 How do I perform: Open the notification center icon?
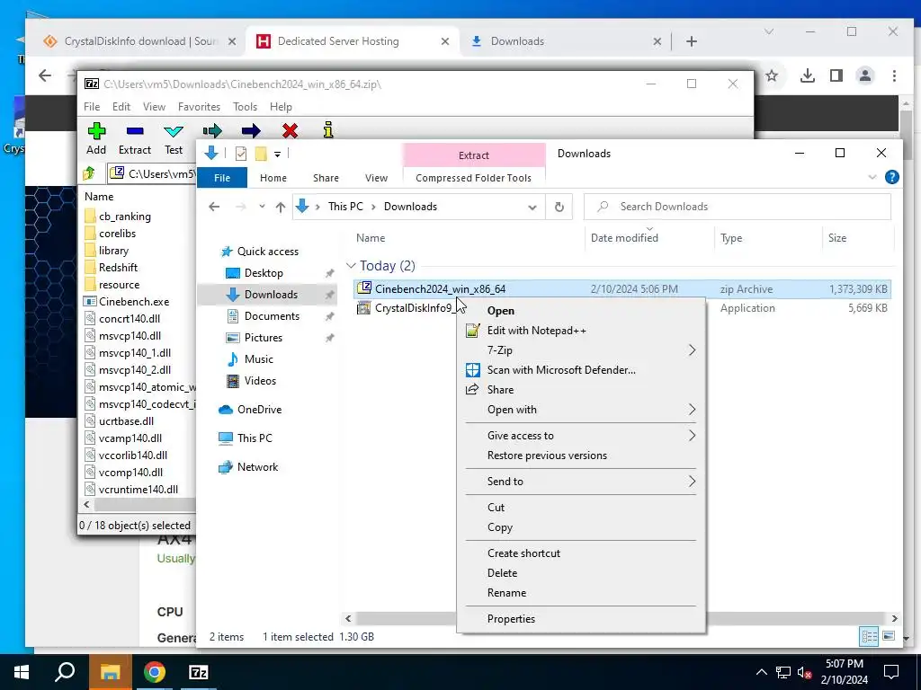click(x=891, y=672)
